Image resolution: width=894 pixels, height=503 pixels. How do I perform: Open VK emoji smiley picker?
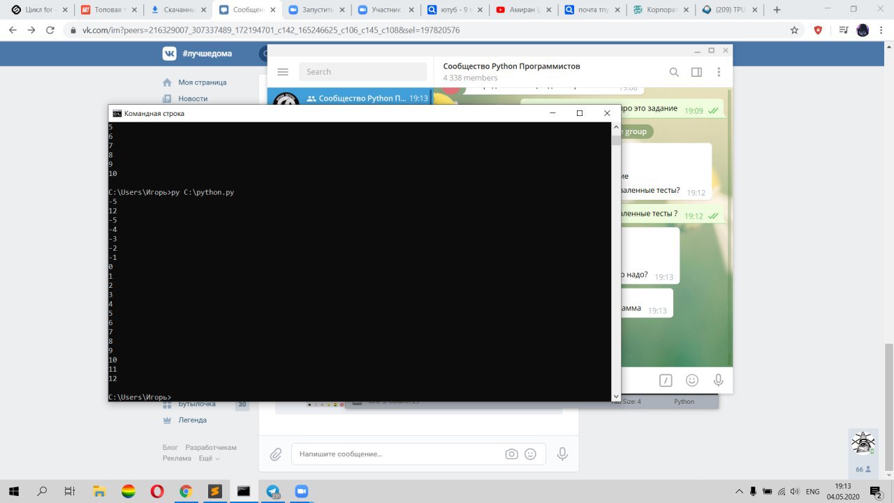click(531, 454)
